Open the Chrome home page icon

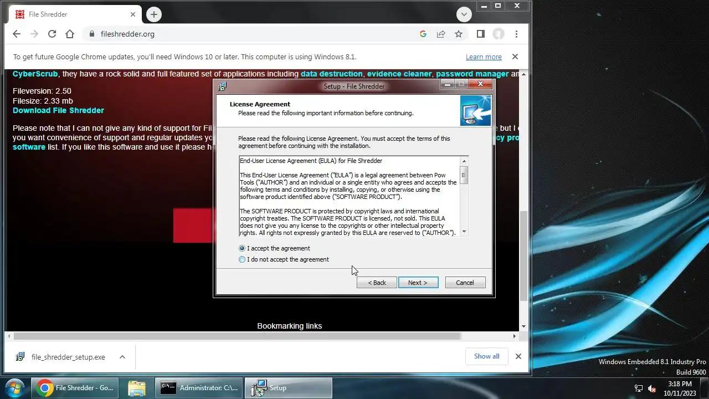[70, 34]
